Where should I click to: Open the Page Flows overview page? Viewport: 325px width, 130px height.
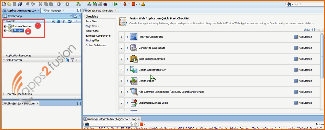point(92,26)
